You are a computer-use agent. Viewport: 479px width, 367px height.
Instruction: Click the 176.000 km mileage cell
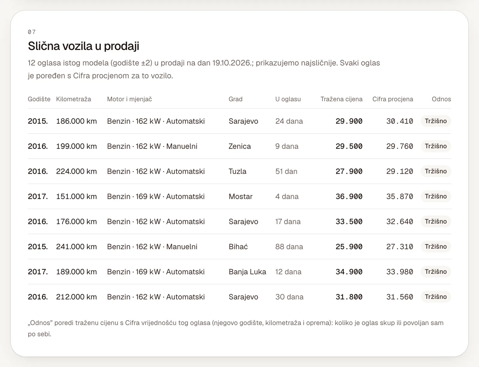pos(76,222)
